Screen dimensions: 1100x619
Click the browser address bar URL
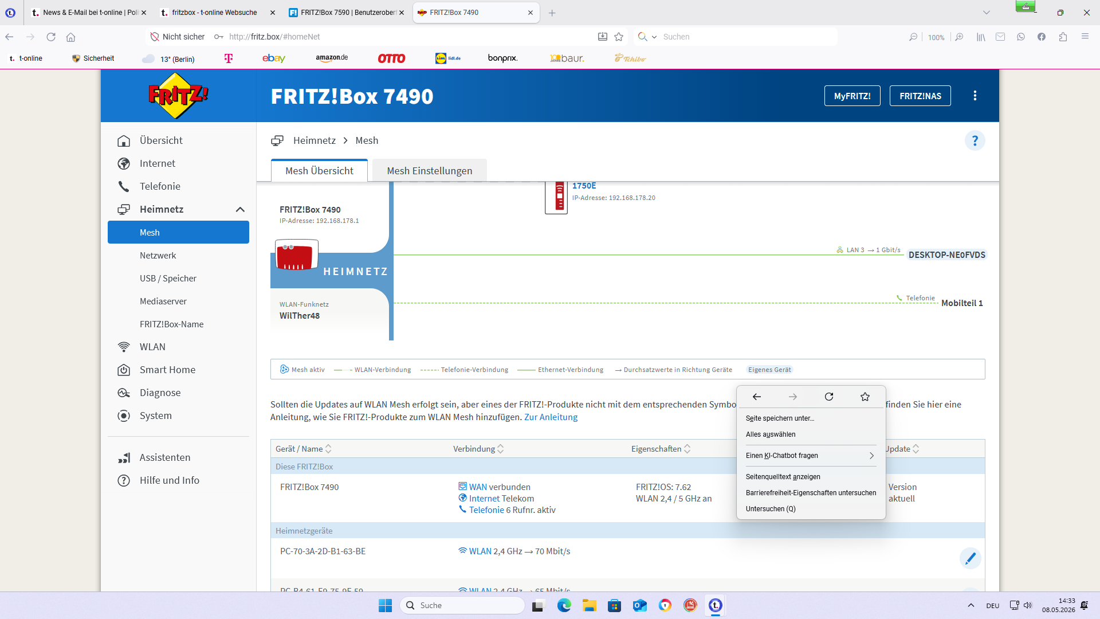tap(274, 37)
